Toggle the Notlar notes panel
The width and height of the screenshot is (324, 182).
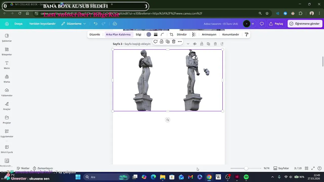pos(23,168)
